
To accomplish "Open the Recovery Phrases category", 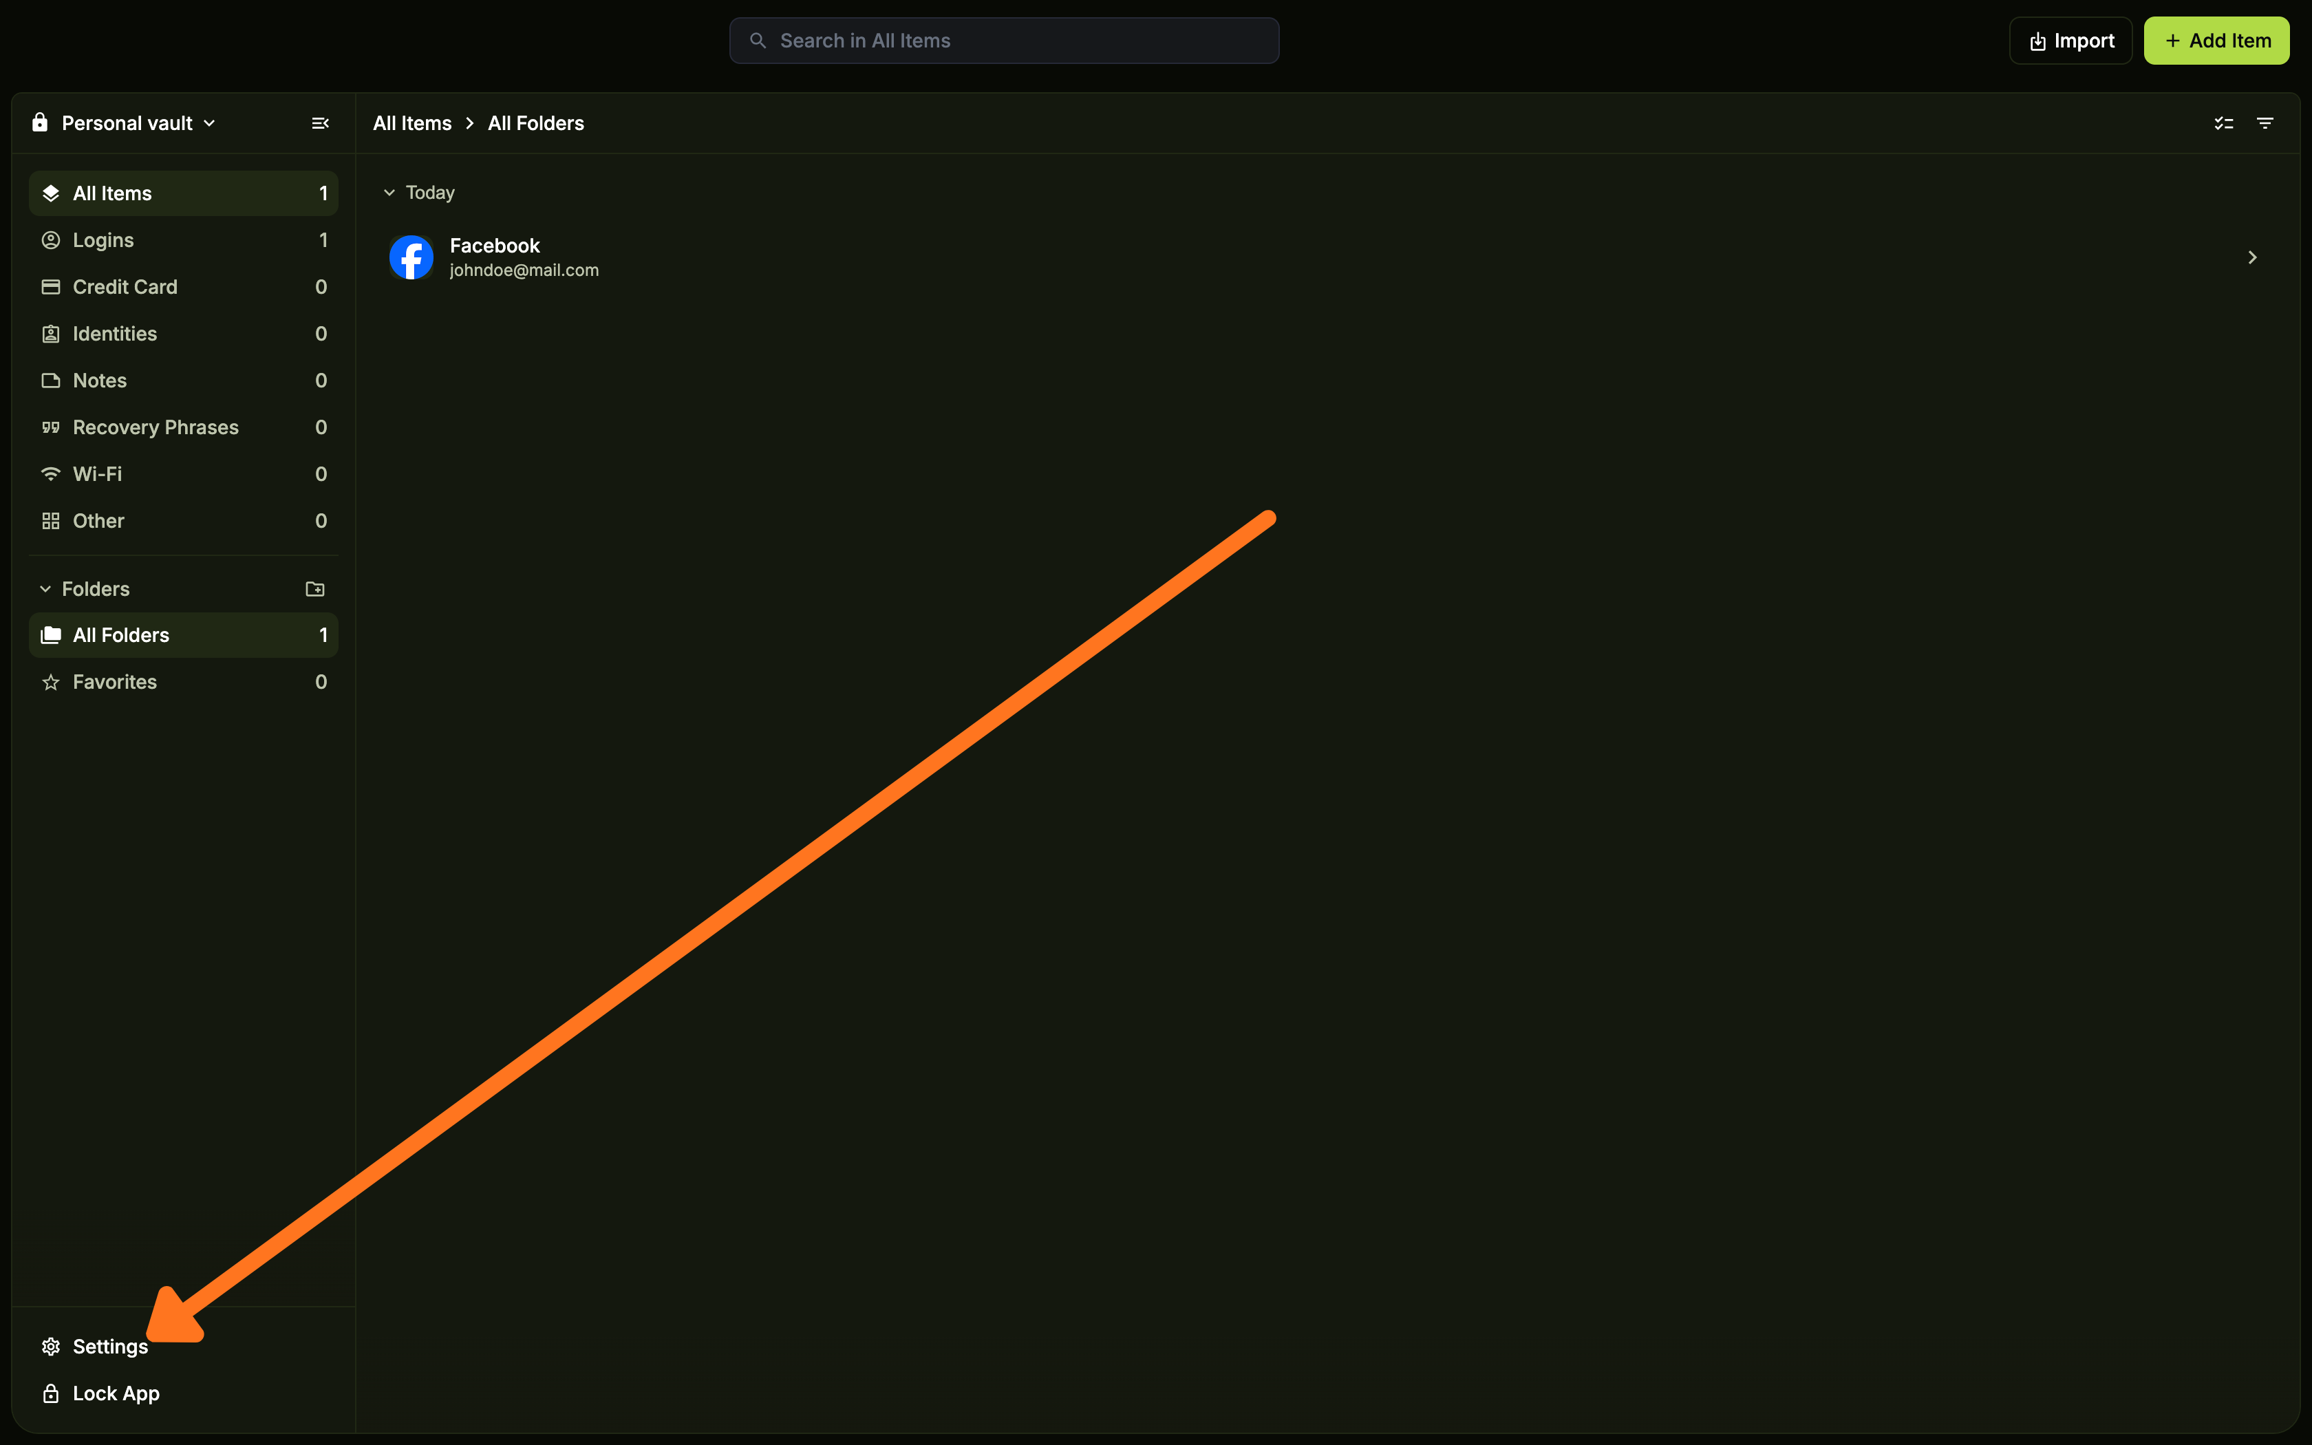I will (x=155, y=427).
